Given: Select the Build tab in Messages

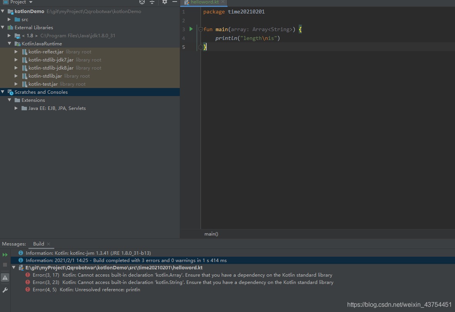Looking at the screenshot, I should [38, 244].
